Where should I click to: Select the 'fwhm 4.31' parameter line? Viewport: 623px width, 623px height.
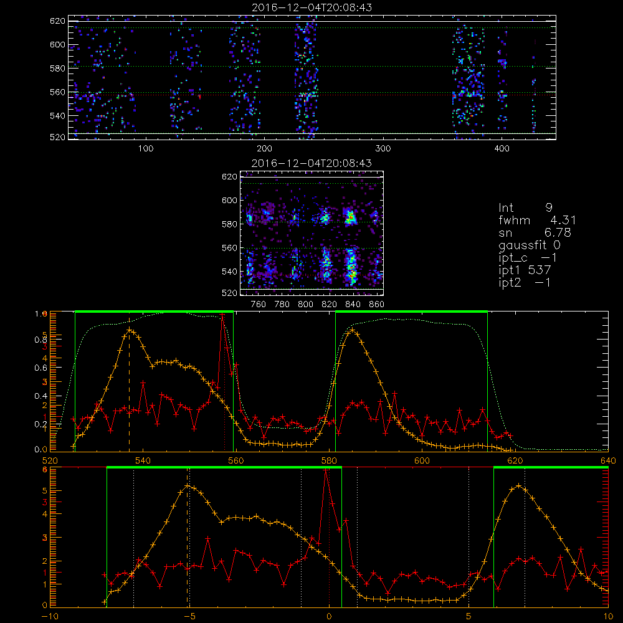[x=537, y=220]
